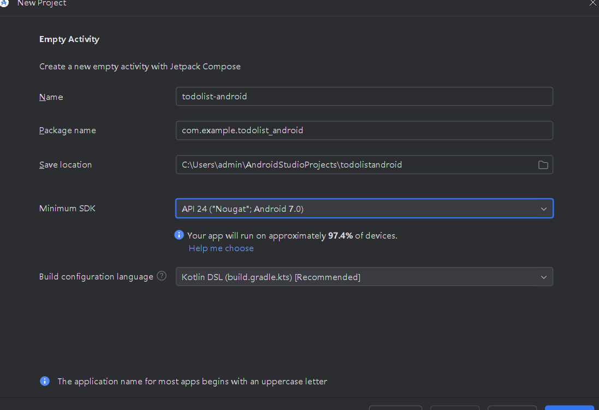The width and height of the screenshot is (599, 410).
Task: Click the info icon beside uppercase letter warning
Action: (x=45, y=381)
